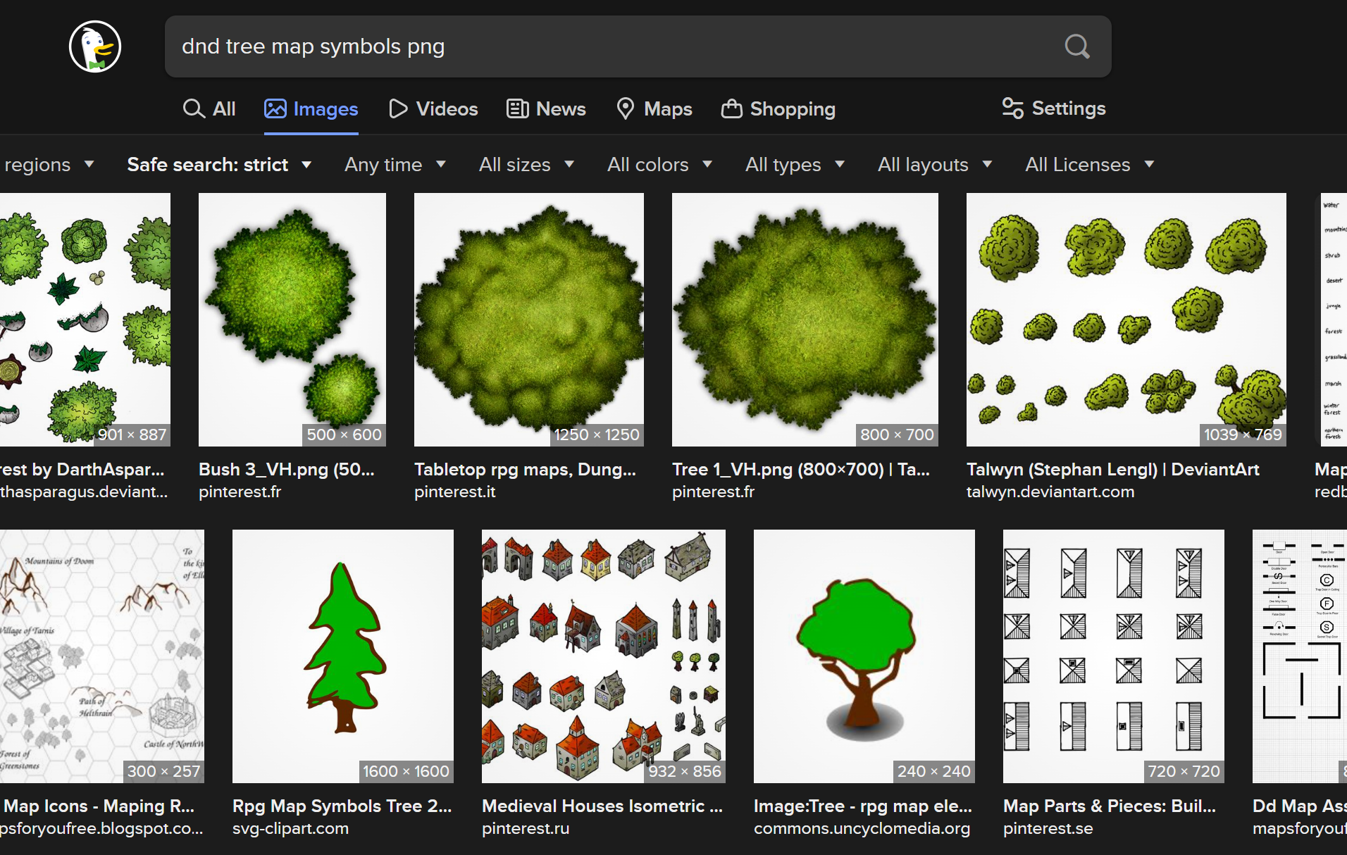
Task: Switch to the Videos tab
Action: tap(433, 108)
